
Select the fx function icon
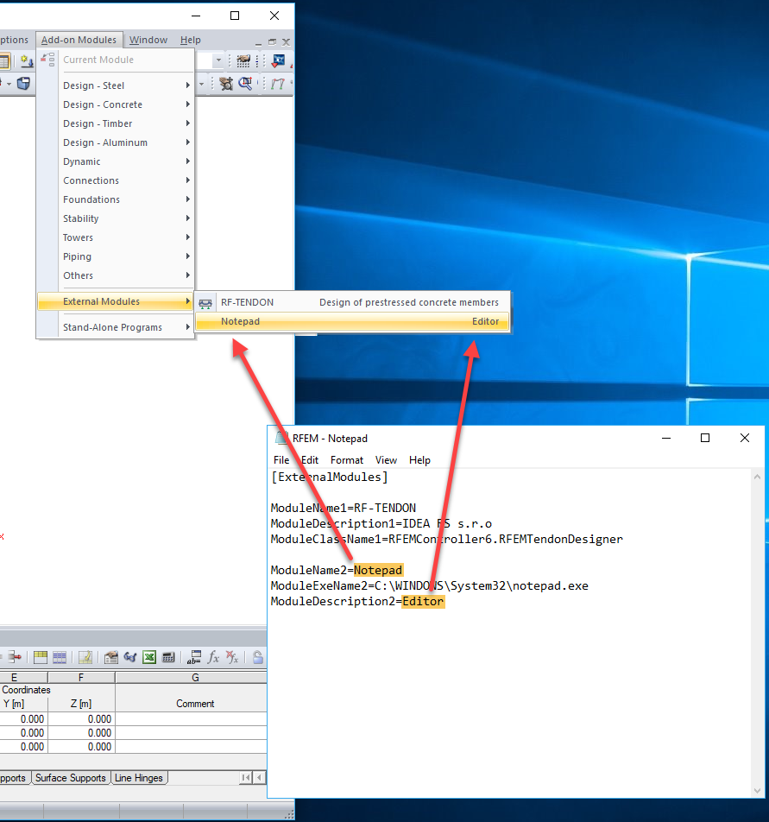(212, 657)
